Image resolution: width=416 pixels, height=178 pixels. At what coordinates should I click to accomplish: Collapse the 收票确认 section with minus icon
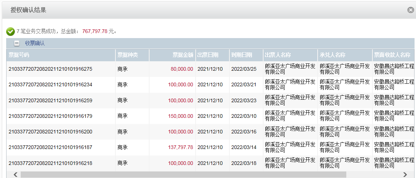[x=17, y=44]
